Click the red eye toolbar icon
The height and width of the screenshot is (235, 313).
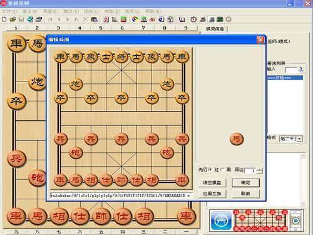coord(152,19)
